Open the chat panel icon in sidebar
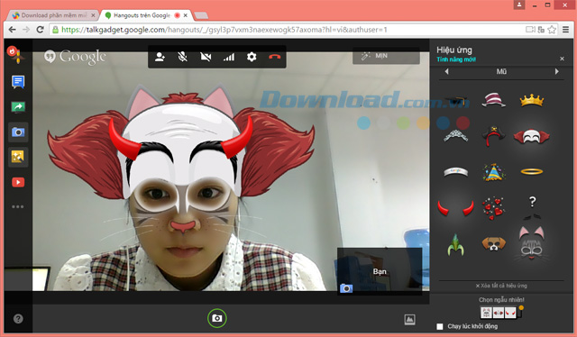 click(x=18, y=82)
